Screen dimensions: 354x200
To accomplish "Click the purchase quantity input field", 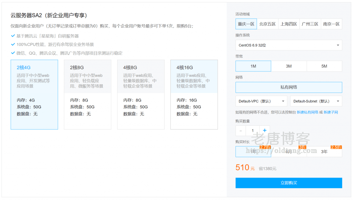I will 253,131.
